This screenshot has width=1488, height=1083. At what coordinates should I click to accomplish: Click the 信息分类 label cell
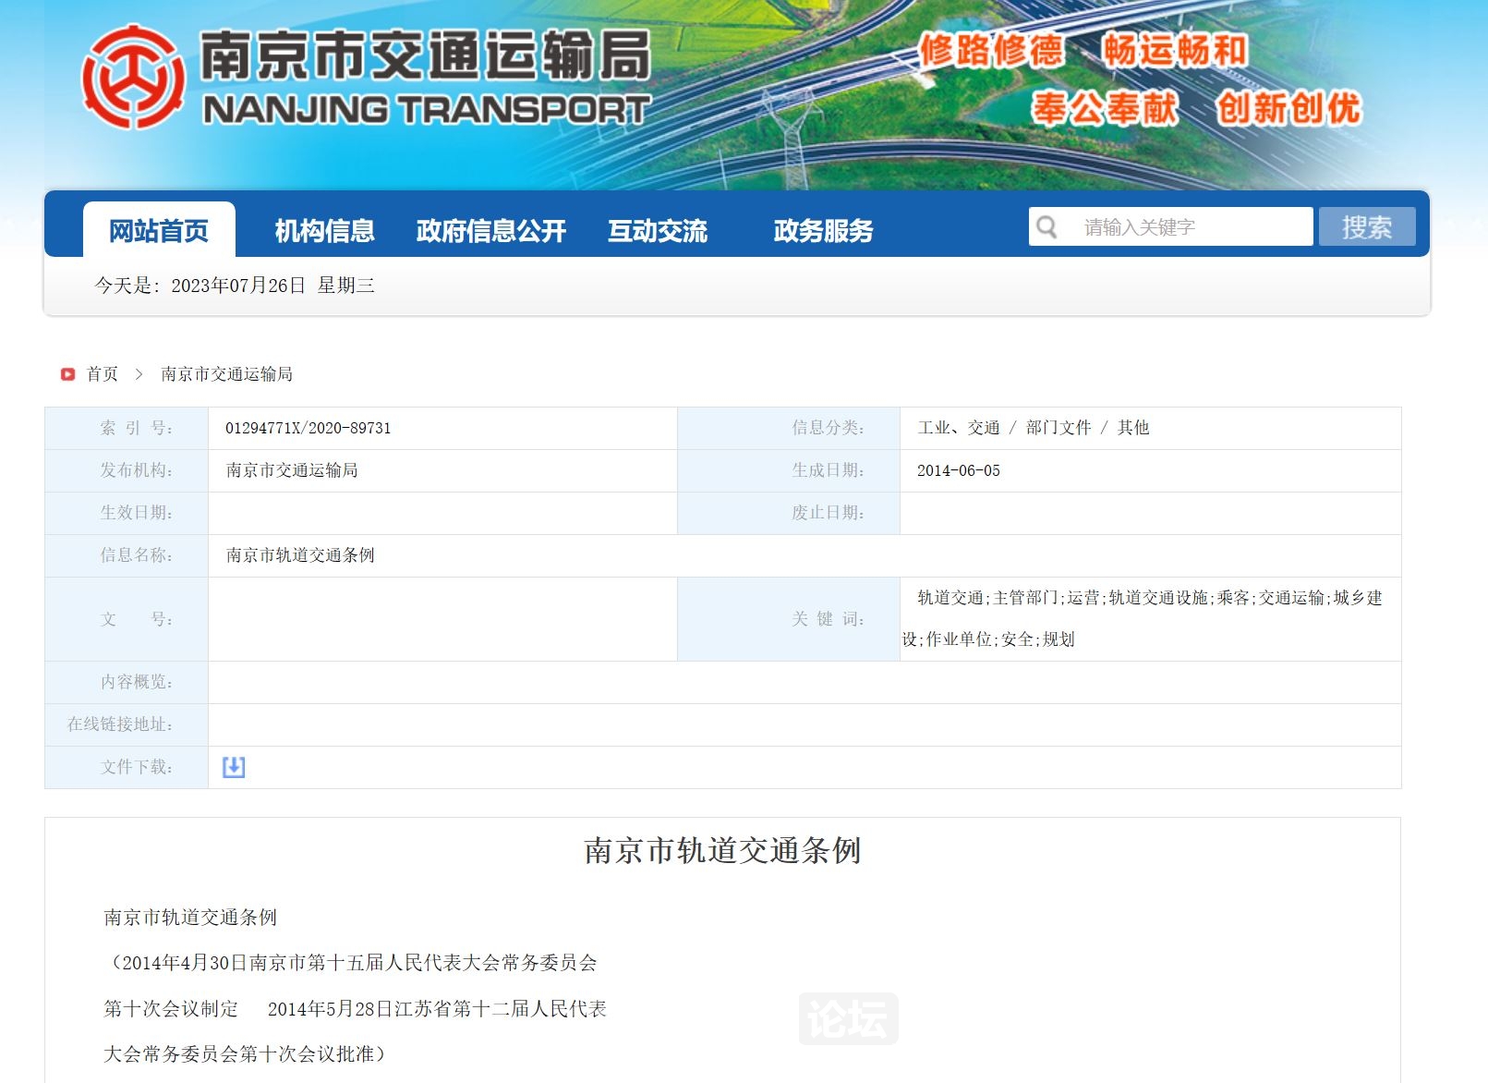[x=789, y=428]
